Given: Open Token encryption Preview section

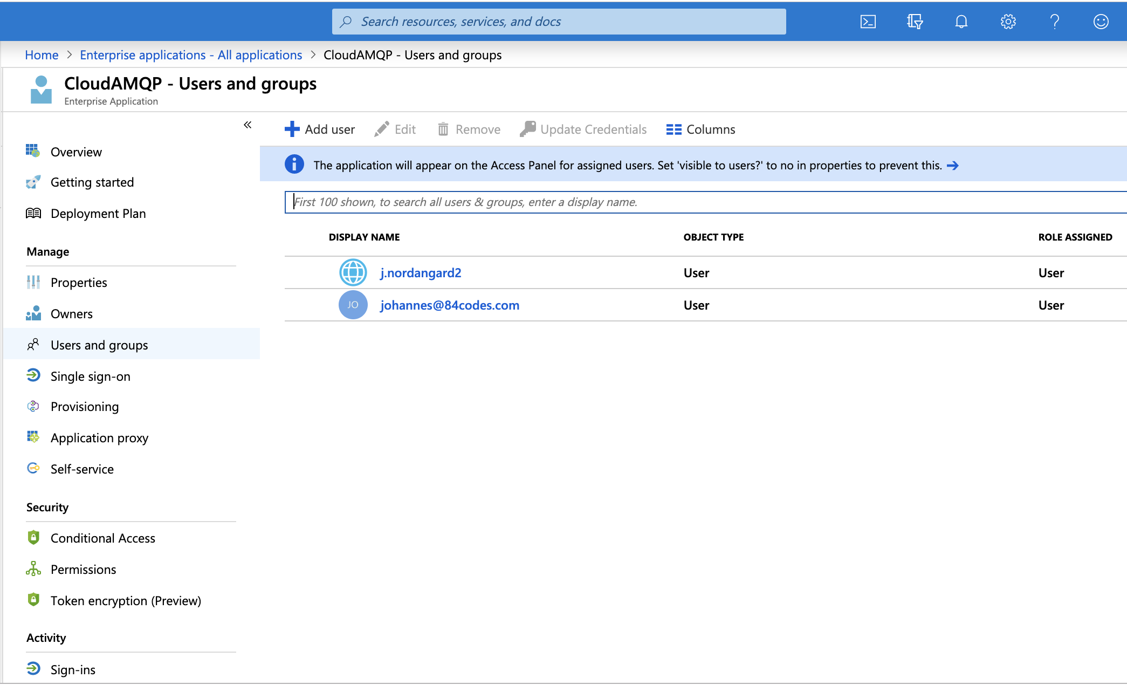Looking at the screenshot, I should click(x=126, y=600).
